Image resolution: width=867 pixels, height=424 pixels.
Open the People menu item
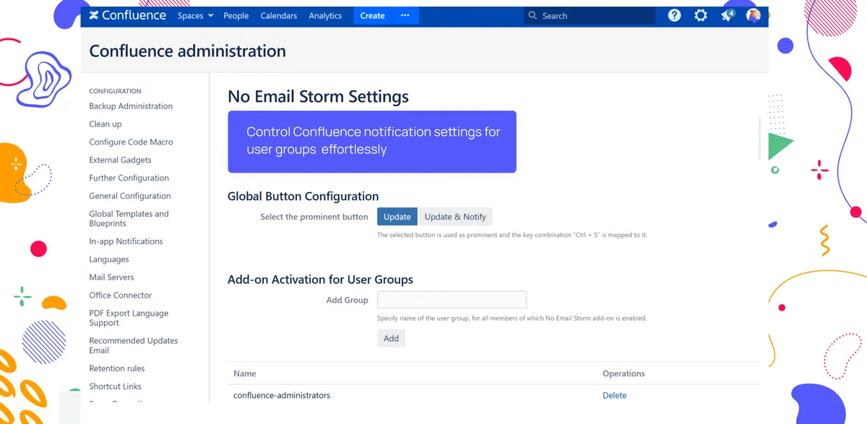(236, 15)
